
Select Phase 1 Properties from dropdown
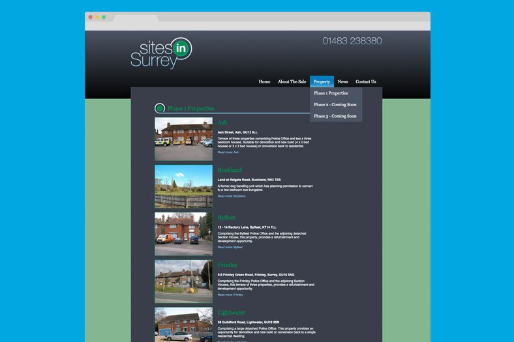(331, 93)
